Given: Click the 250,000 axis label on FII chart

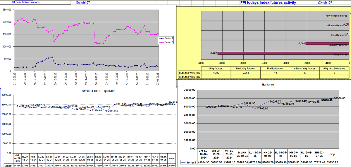Looking at the screenshot, I should 7,10.
